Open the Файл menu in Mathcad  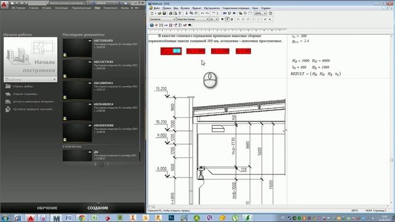[x=157, y=8]
